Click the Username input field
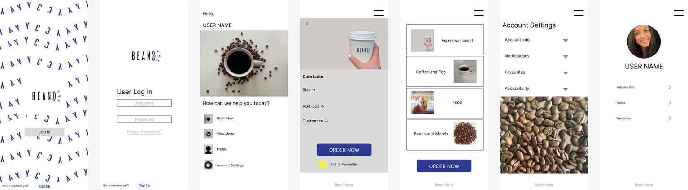 point(144,103)
